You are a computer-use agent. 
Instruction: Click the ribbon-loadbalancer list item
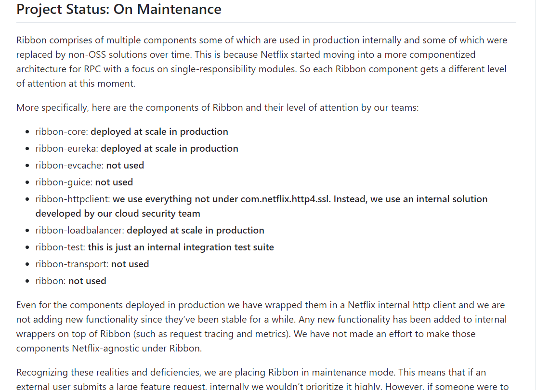click(80, 231)
